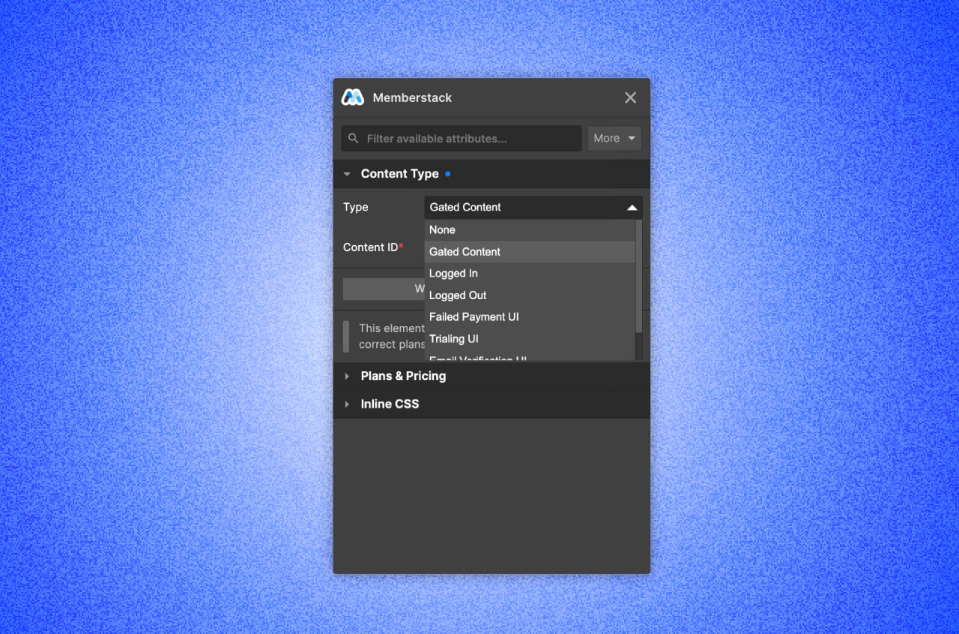Click the disclosure triangle before Plans & Pricing
959x634 pixels.
(x=347, y=376)
